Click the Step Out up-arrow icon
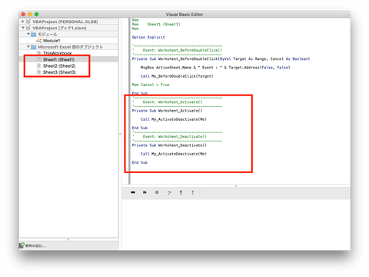This screenshot has height=277, width=369. click(193, 192)
